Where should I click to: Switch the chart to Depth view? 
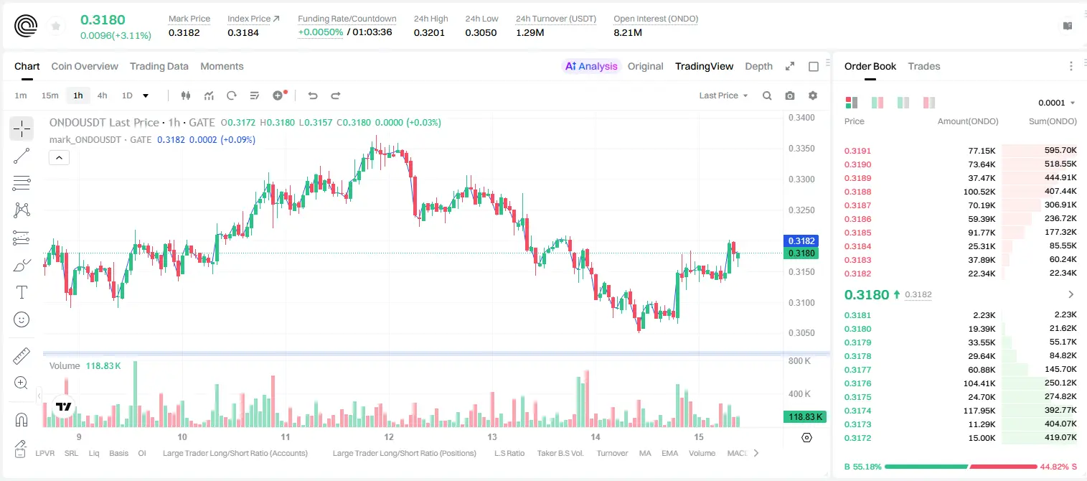[x=758, y=66]
